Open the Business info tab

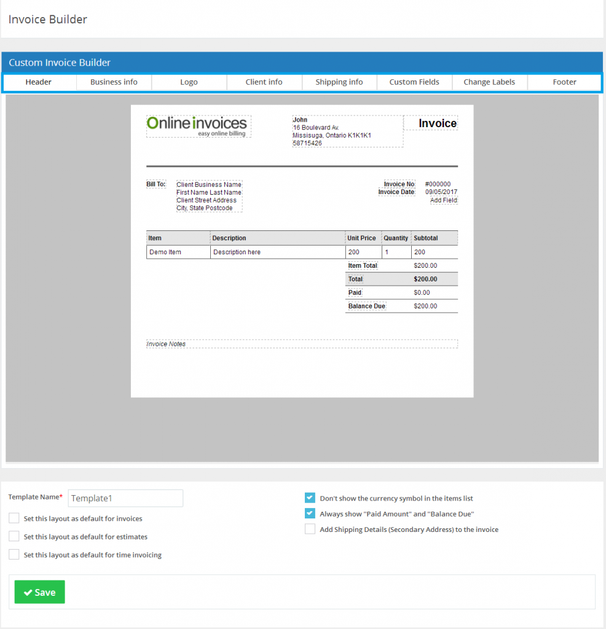point(114,82)
